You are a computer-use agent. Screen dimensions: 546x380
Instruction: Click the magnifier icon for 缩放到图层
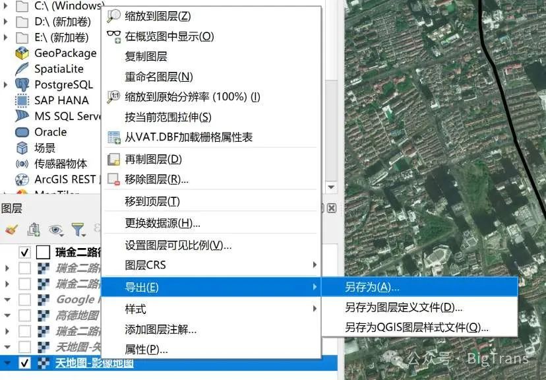point(113,16)
